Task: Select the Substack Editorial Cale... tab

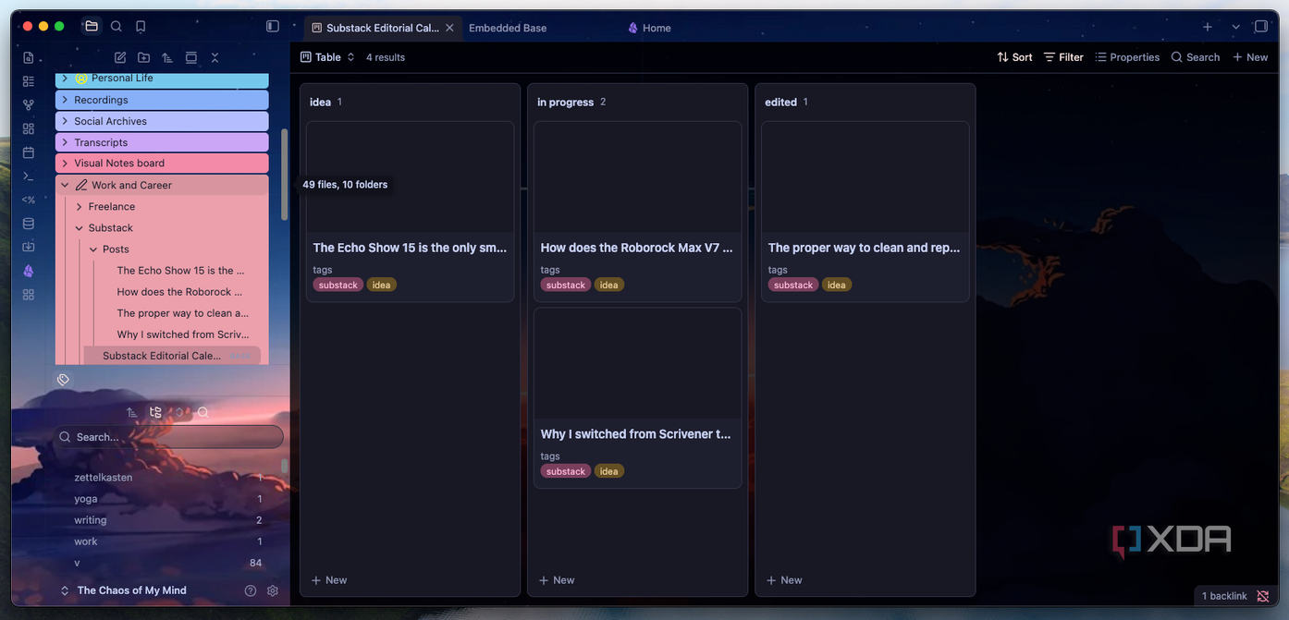Action: tap(382, 28)
